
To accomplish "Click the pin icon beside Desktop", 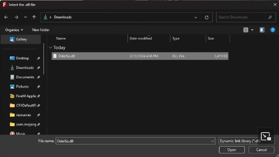I will [38, 58].
